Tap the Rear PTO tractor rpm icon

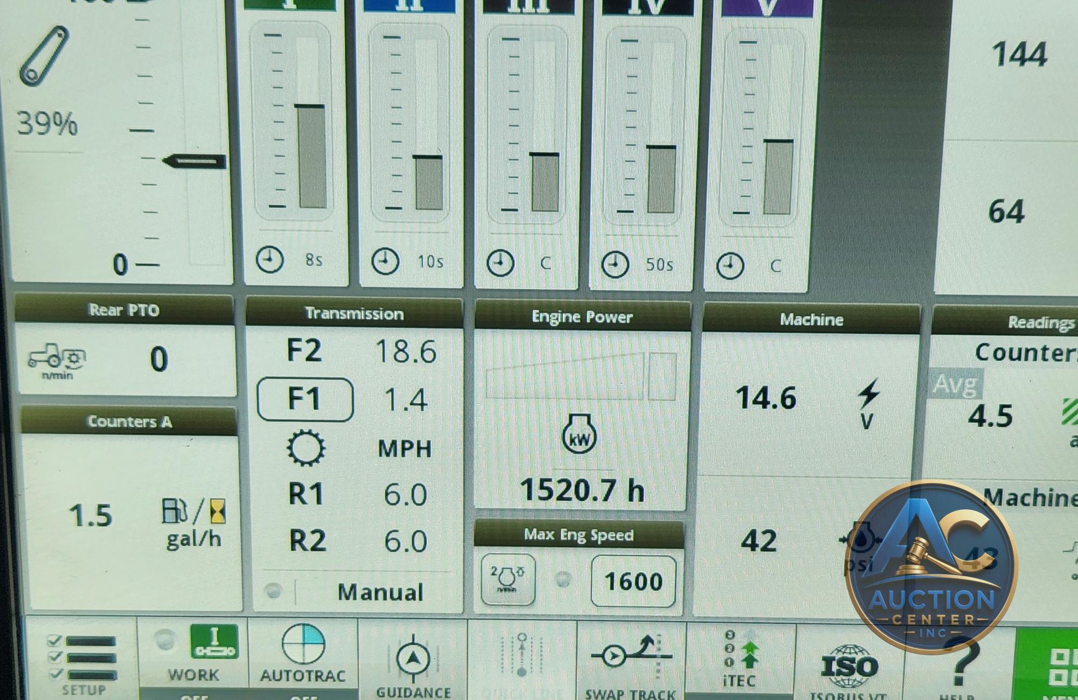click(57, 360)
